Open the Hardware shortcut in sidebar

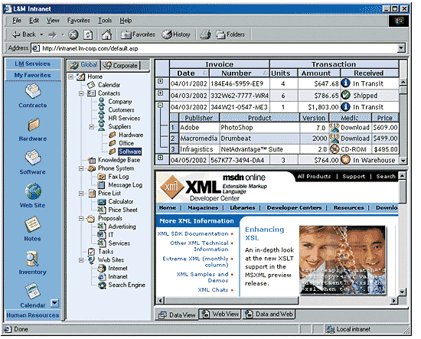(33, 125)
